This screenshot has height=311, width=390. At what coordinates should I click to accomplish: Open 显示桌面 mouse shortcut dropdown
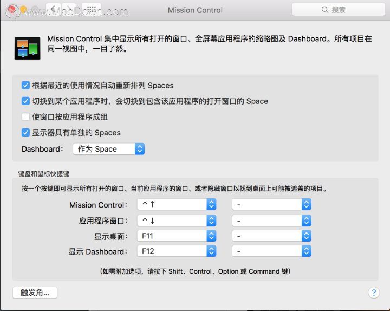pos(271,236)
